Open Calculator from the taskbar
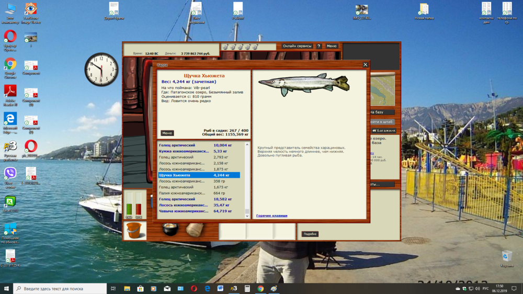The height and width of the screenshot is (294, 523). tap(247, 289)
